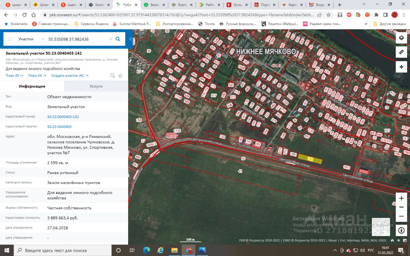Collapse the left information panel
This screenshot has height=256, width=410.
(x=130, y=39)
